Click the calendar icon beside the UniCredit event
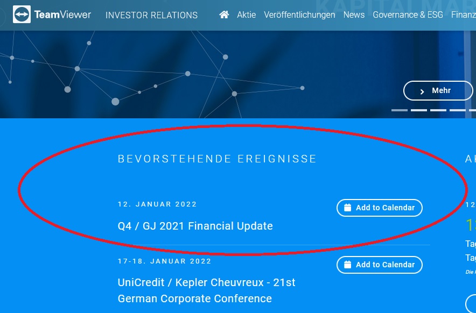 pyautogui.click(x=346, y=264)
